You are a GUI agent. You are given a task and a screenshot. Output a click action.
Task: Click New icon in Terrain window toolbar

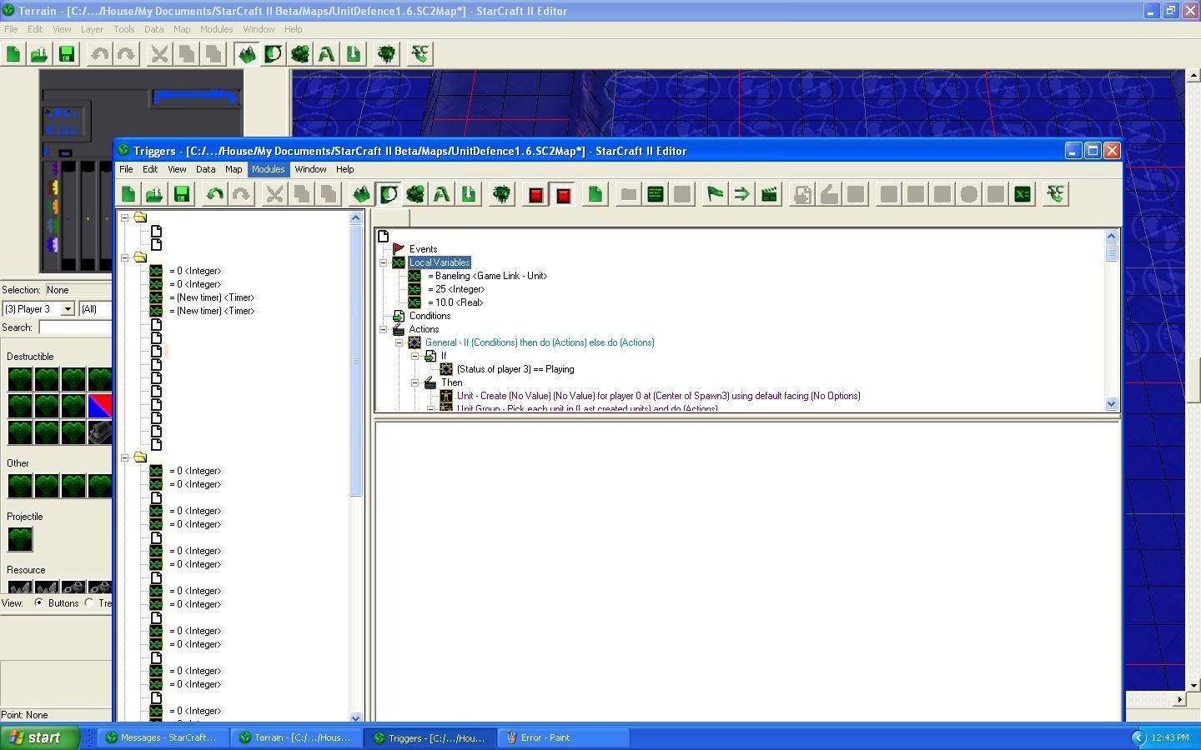(x=13, y=54)
